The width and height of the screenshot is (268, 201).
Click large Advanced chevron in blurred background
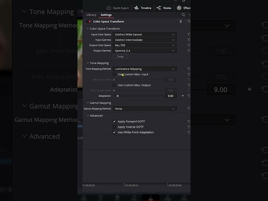24,136
